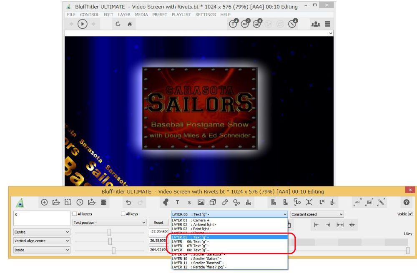Open the HELP menu

tap(225, 15)
